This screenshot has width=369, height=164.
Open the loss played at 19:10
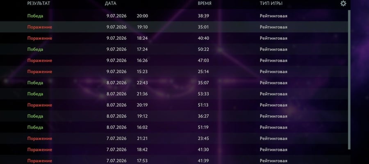pos(174,27)
